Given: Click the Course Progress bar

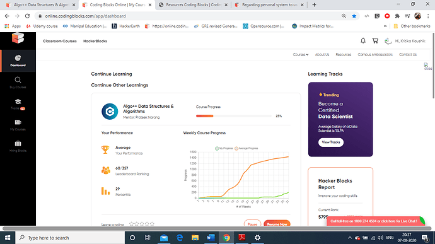Looking at the screenshot, I should pyautogui.click(x=234, y=116).
